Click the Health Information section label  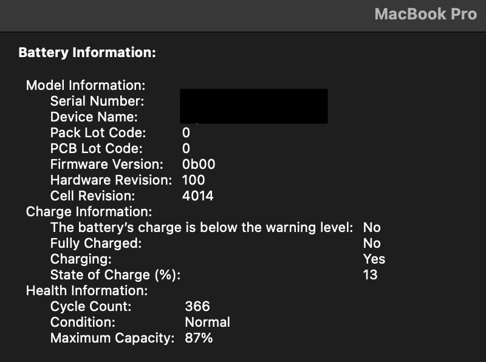pos(87,290)
